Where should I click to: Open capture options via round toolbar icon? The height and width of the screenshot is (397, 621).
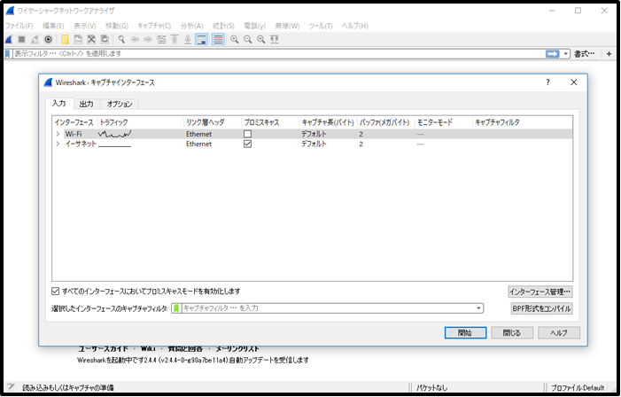point(48,39)
